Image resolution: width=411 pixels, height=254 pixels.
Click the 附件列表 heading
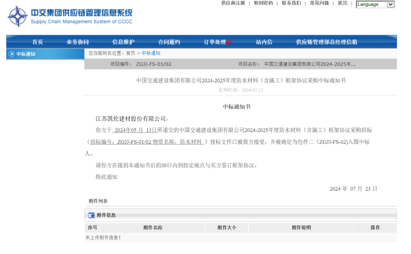click(98, 201)
